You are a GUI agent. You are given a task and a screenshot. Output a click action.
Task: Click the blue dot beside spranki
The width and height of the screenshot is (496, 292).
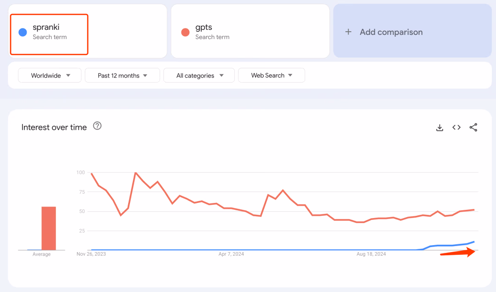[23, 32]
